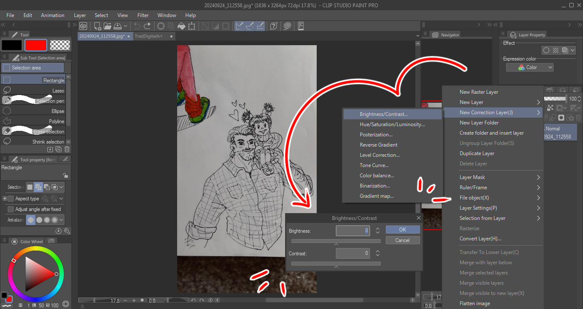The image size is (583, 309).
Task: Select the Shrink selection sub tool
Action: tap(33, 142)
